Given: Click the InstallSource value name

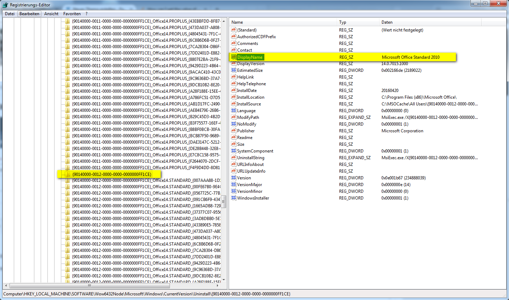Looking at the screenshot, I should (x=249, y=104).
